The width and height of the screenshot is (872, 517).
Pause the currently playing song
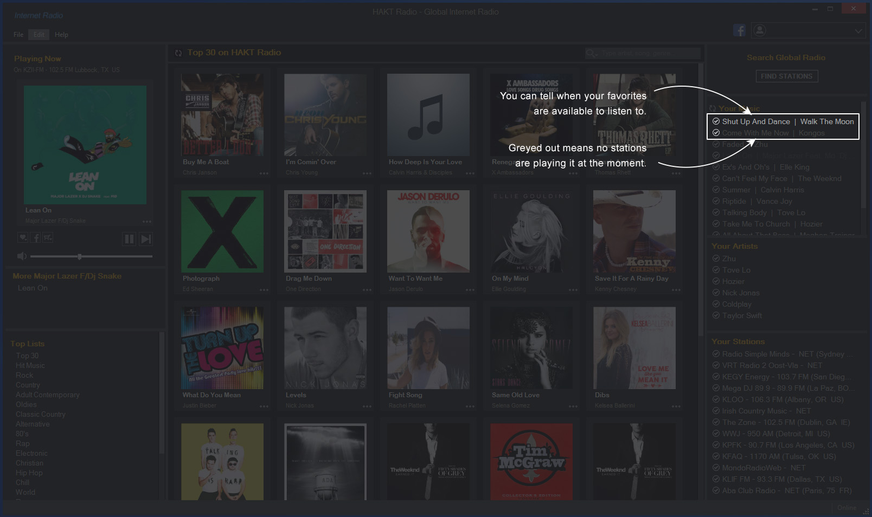tap(129, 239)
